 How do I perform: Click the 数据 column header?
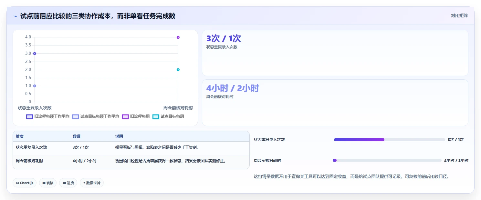(77, 136)
